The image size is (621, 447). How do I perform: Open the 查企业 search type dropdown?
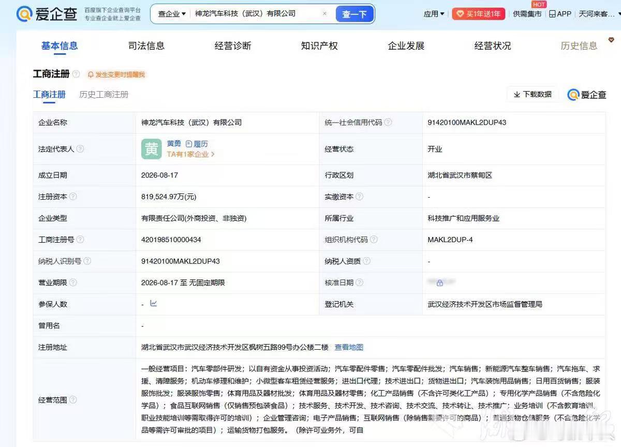(x=172, y=14)
